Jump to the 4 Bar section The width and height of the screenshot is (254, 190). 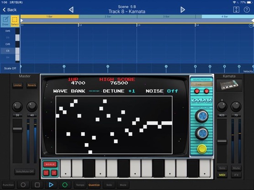(x=225, y=16)
